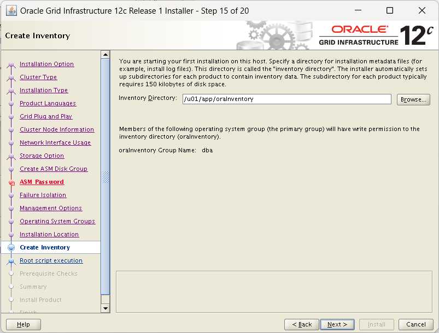Select Create Inventory step in sidebar
Image resolution: width=439 pixels, height=333 pixels.
(45, 247)
